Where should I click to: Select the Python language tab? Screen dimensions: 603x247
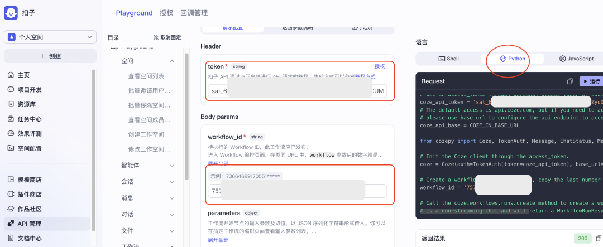[x=512, y=59]
